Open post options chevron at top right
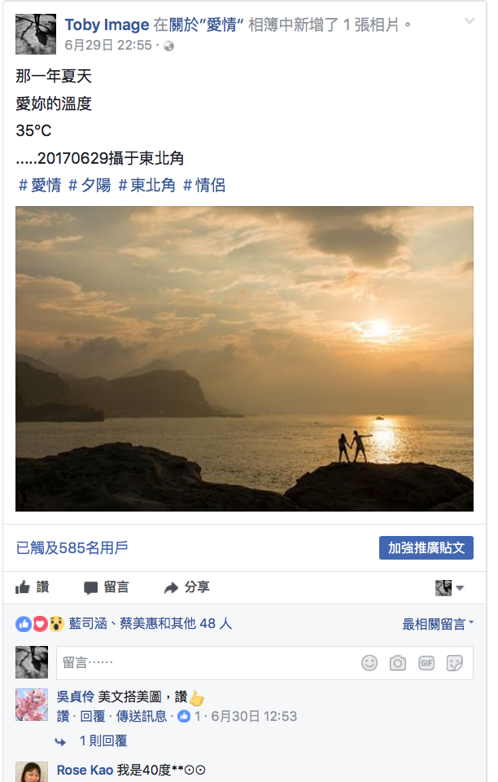This screenshot has width=498, height=782. (x=470, y=21)
